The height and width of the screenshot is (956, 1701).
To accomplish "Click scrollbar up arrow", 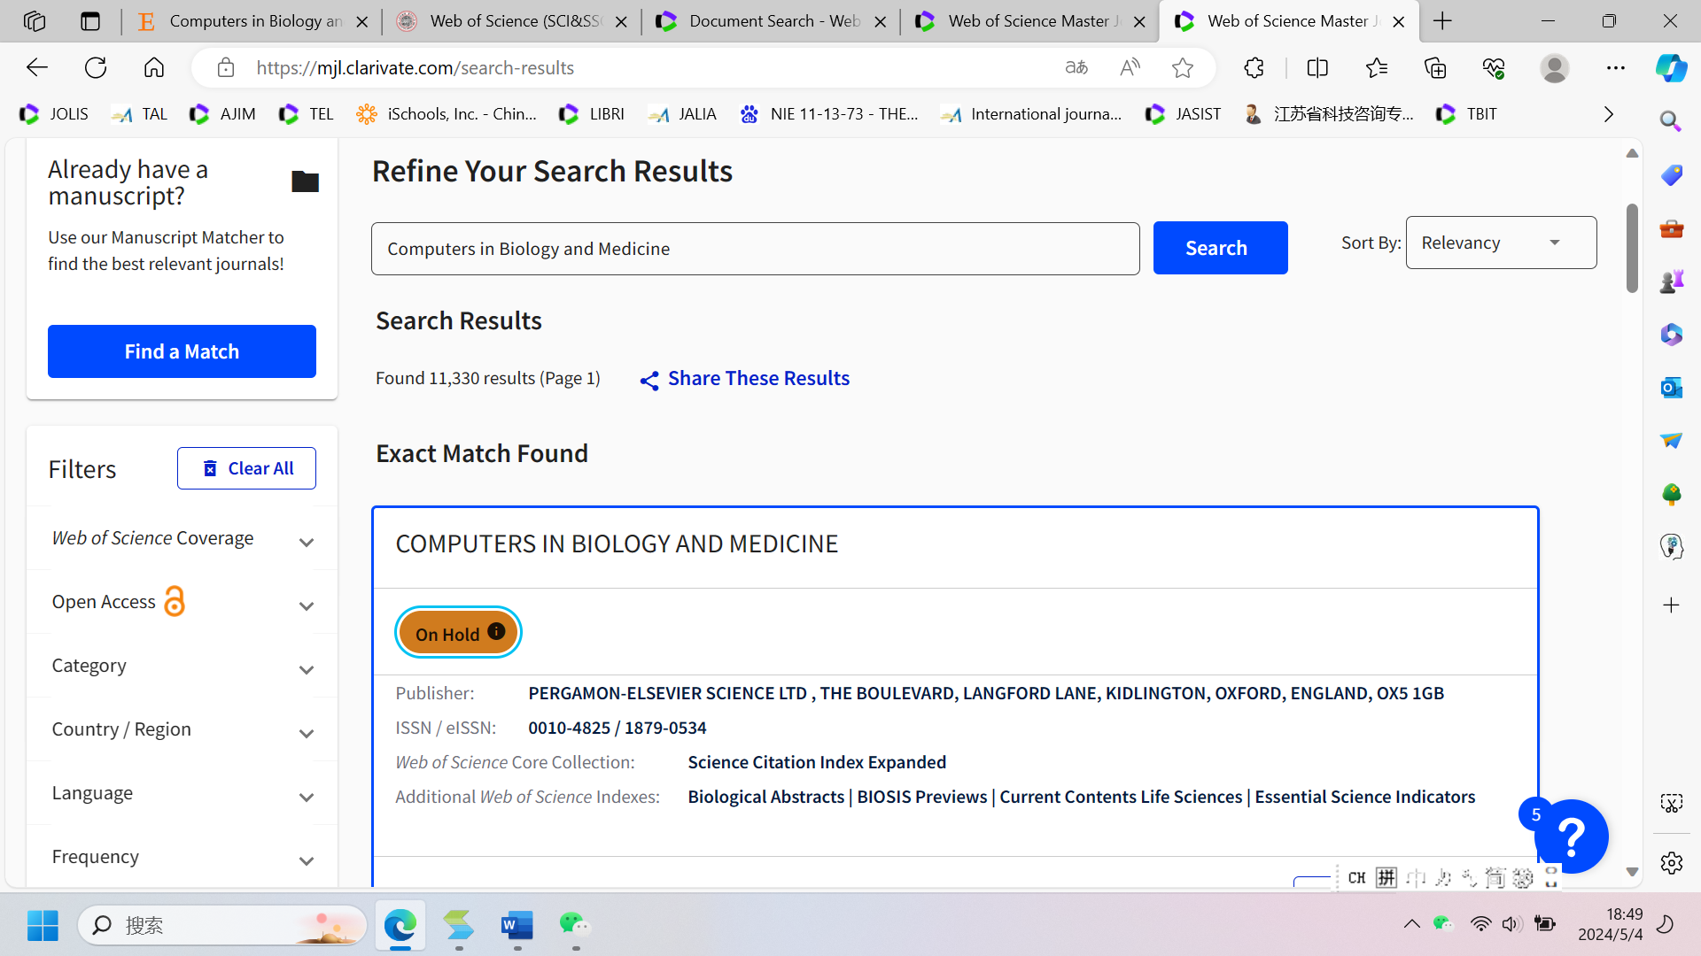I will [x=1632, y=153].
